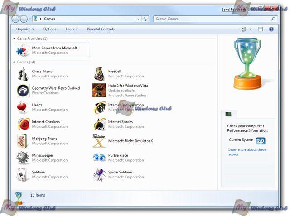
Task: Click the refresh button next to the address bar
Action: pos(145,19)
